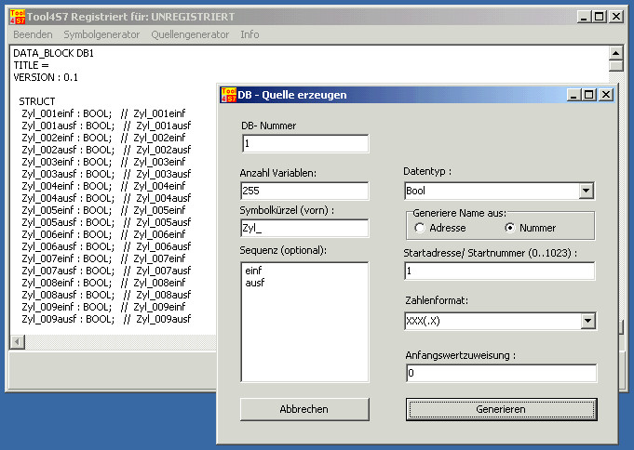Click the Anzahl Variablen field

coord(304,191)
